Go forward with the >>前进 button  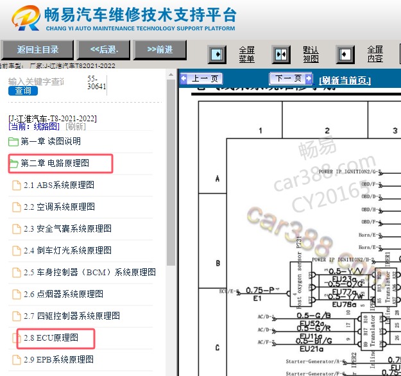160,49
